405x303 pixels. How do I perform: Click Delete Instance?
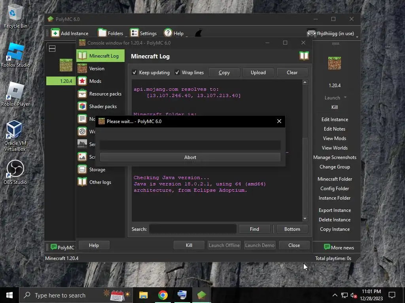click(335, 219)
